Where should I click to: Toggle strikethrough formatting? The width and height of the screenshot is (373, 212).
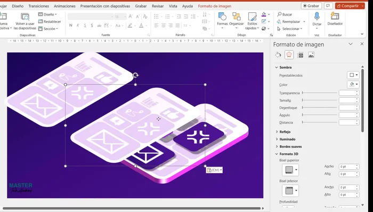click(x=99, y=25)
